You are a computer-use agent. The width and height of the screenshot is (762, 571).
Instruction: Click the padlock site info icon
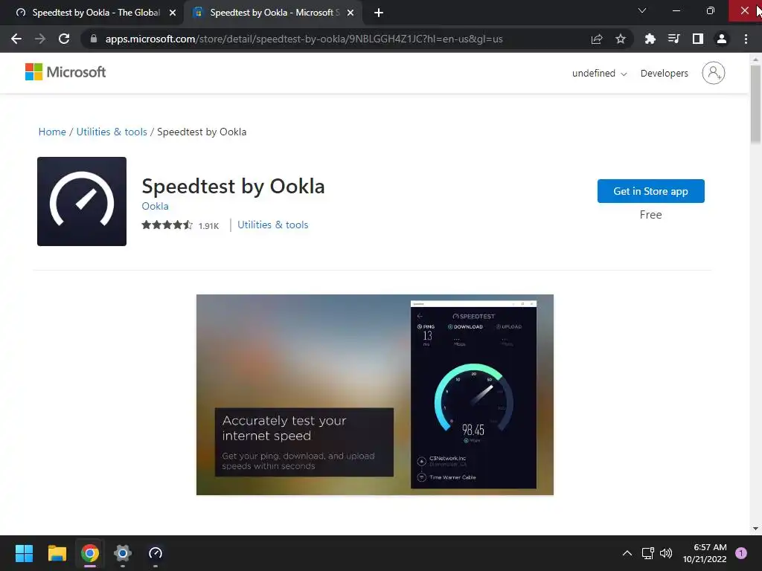pos(94,39)
